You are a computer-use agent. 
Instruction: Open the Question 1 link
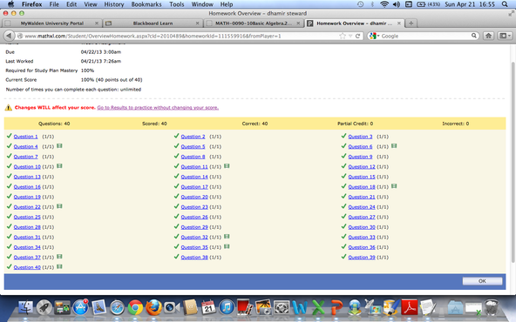pos(25,137)
